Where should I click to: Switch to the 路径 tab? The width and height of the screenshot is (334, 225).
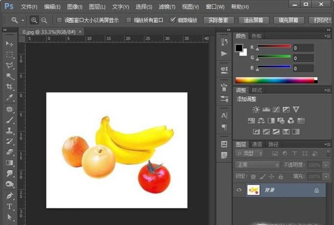[273, 144]
